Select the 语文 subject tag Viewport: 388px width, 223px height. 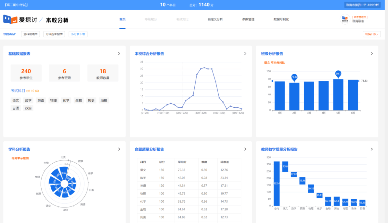[x=16, y=100]
